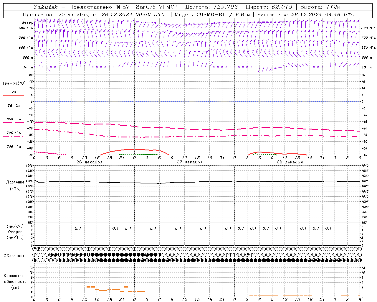Click the Модель COSMO-RU / 6.6км text
377x302 pixels.
[x=212, y=14]
